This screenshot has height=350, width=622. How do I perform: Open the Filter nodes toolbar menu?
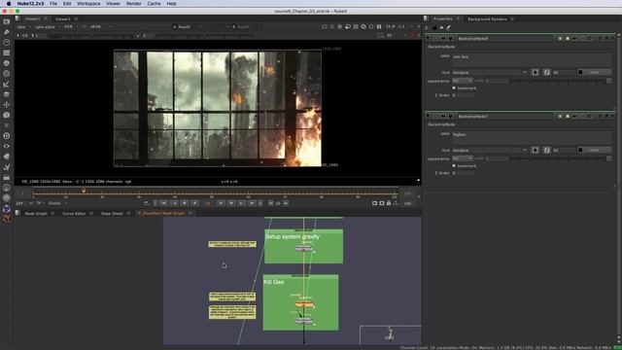(x=7, y=74)
